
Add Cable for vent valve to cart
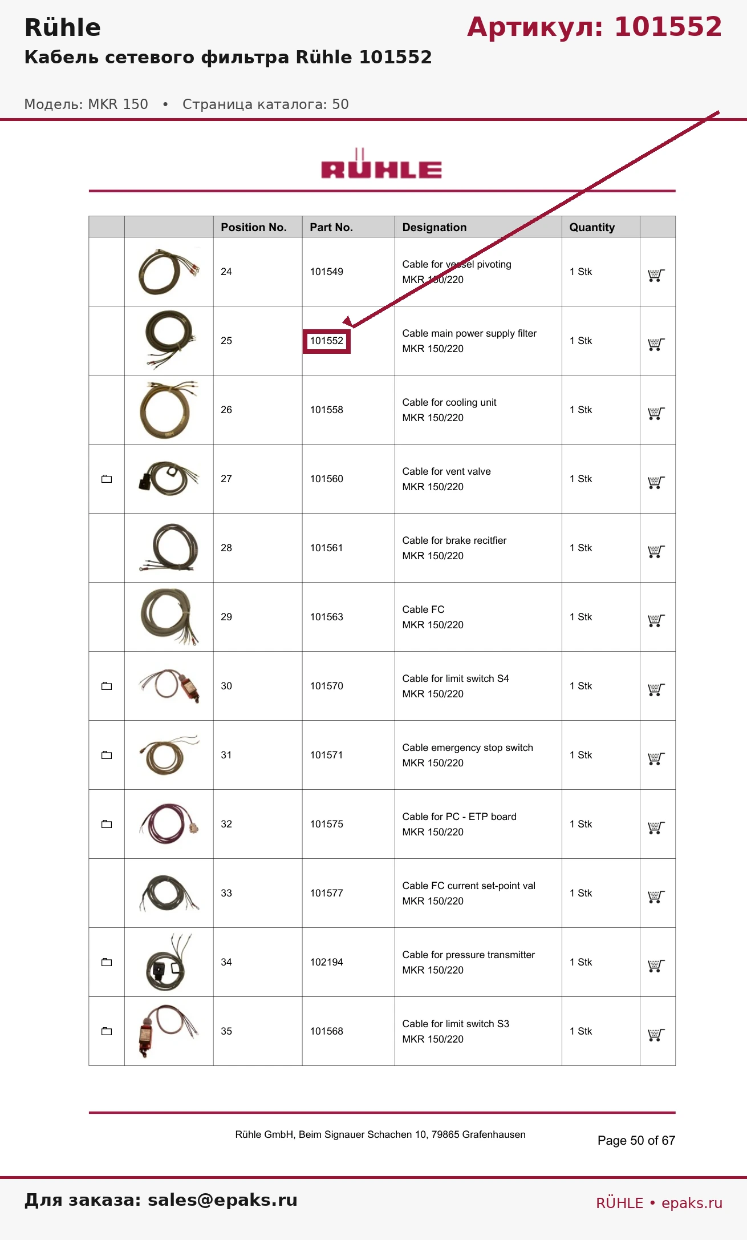click(656, 483)
